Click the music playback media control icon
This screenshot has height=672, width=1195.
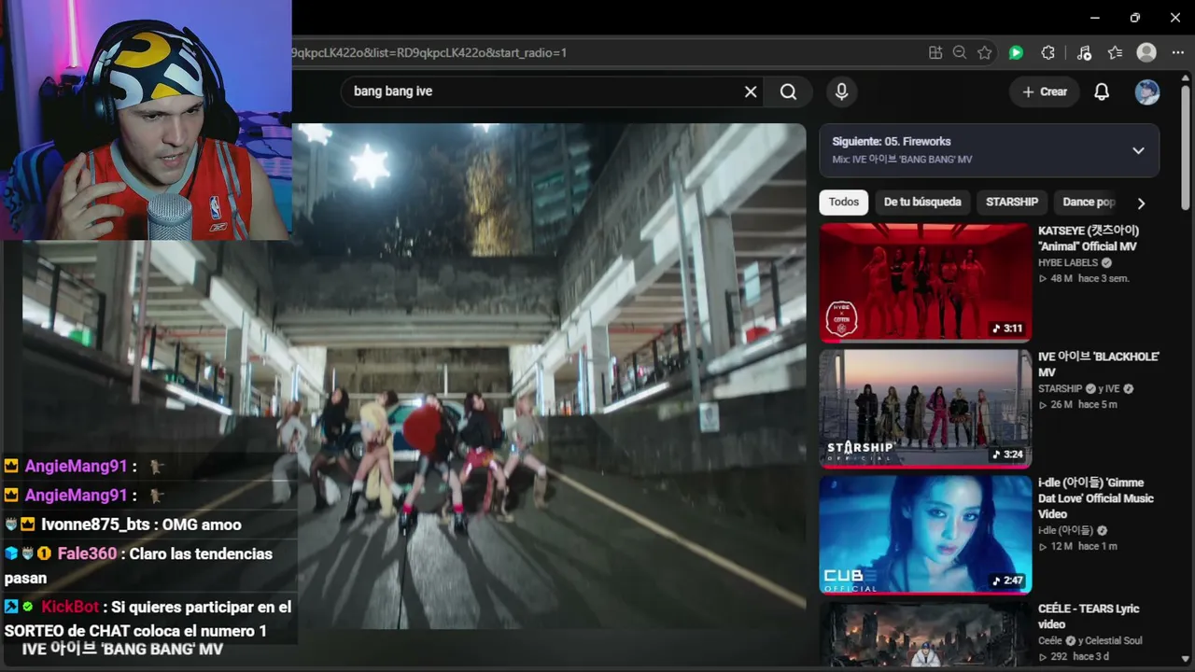[1083, 53]
